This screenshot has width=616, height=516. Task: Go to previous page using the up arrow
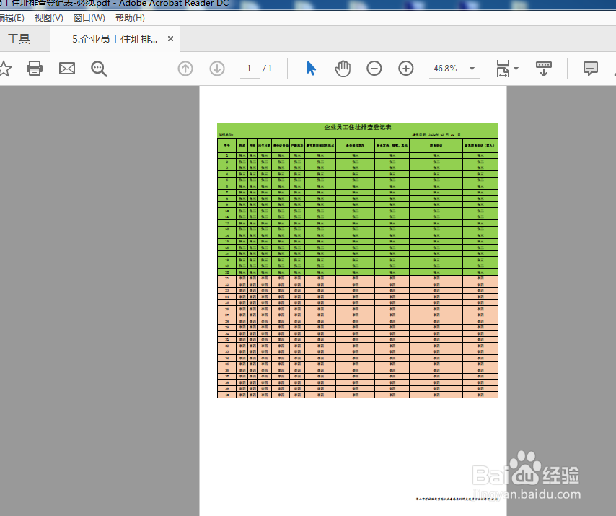185,69
